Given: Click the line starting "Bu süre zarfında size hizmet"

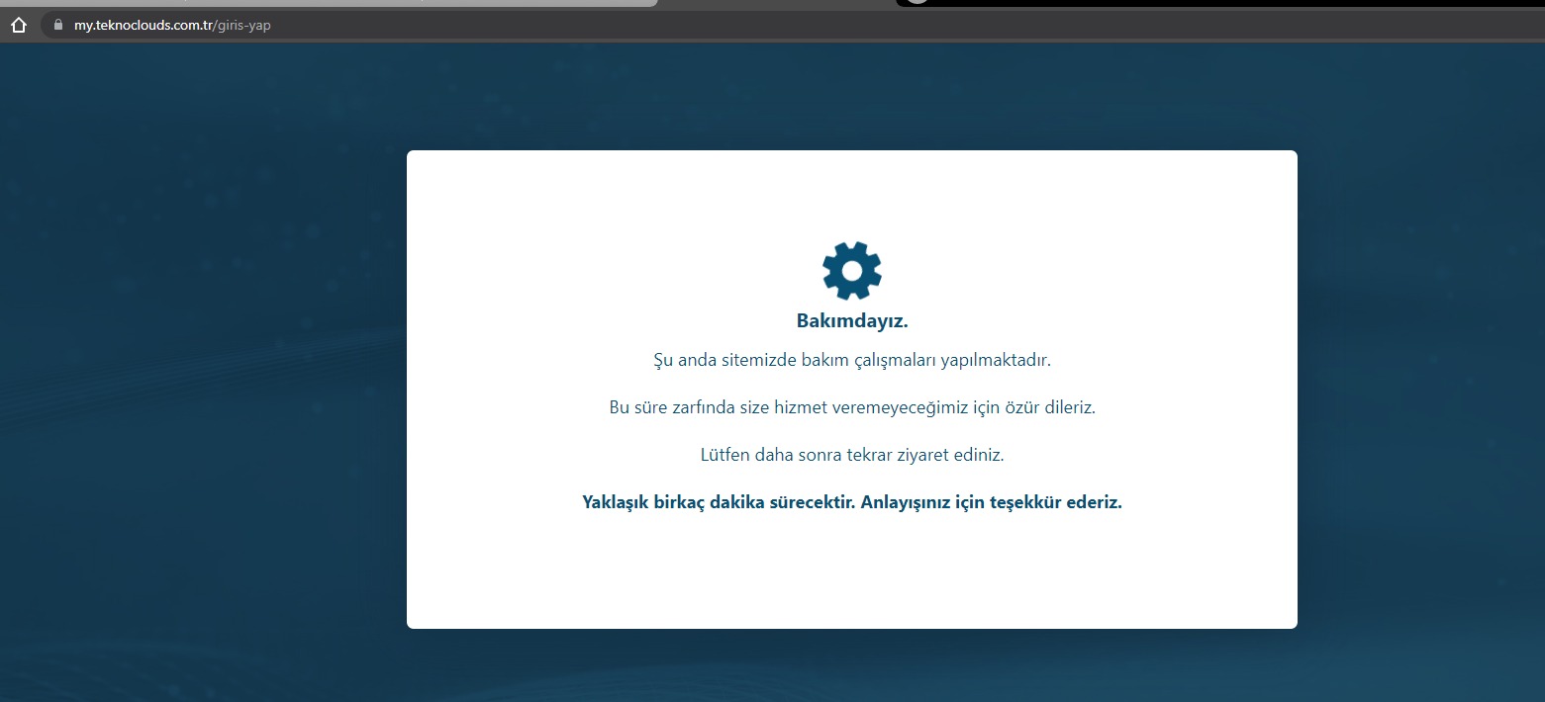Looking at the screenshot, I should point(852,407).
